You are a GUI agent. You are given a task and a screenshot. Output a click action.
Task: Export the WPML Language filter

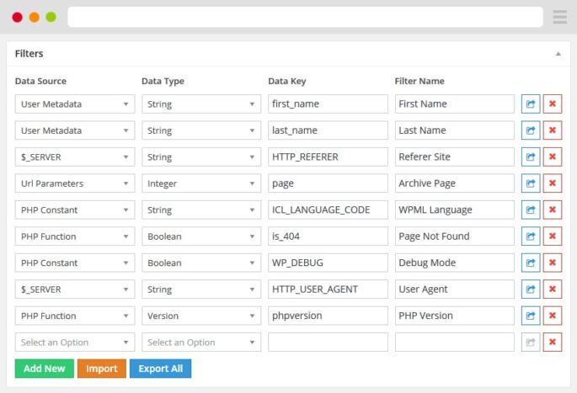[531, 210]
